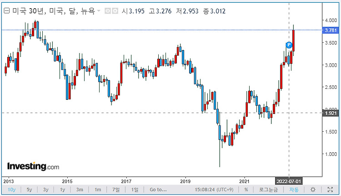Click the 2013 time axis label

pyautogui.click(x=9, y=181)
